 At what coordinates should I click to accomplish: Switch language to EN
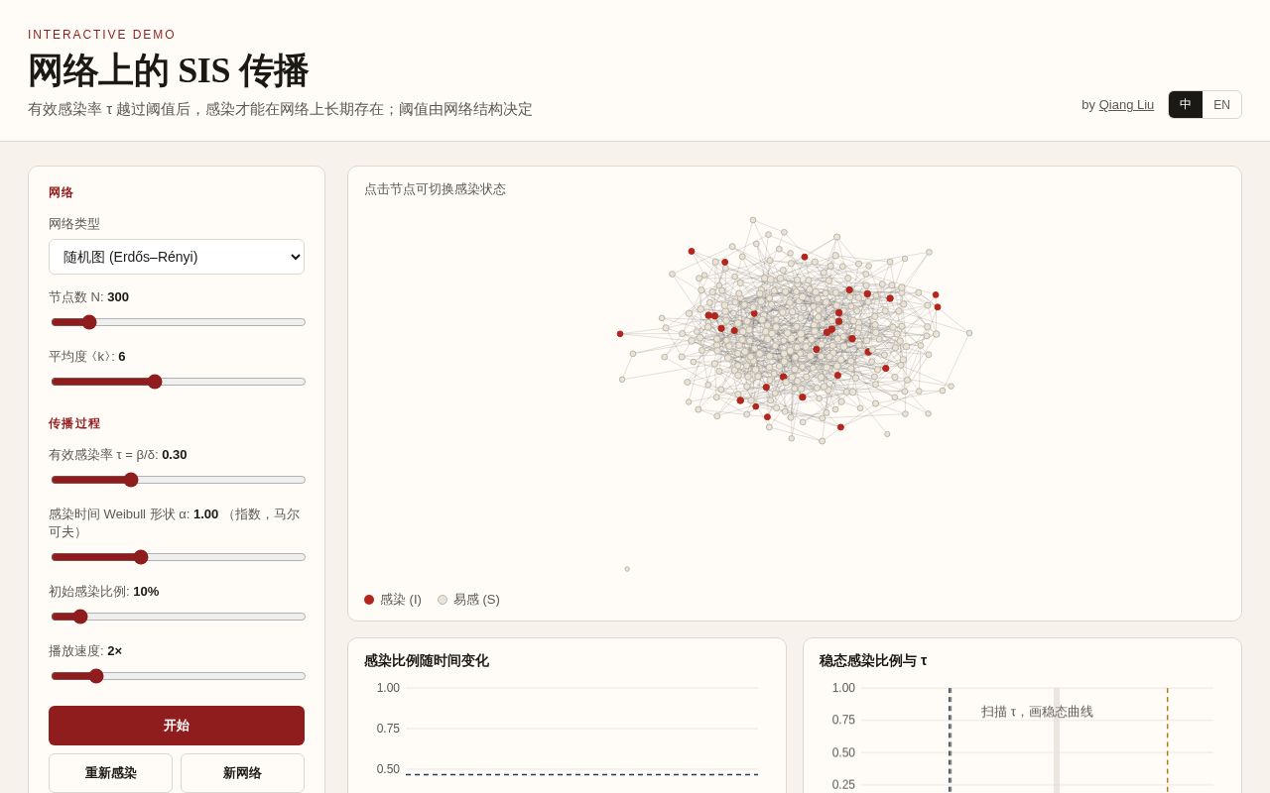(x=1221, y=105)
